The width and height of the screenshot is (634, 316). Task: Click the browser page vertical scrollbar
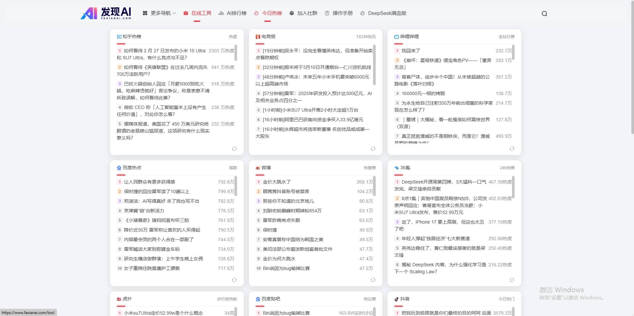tap(632, 68)
